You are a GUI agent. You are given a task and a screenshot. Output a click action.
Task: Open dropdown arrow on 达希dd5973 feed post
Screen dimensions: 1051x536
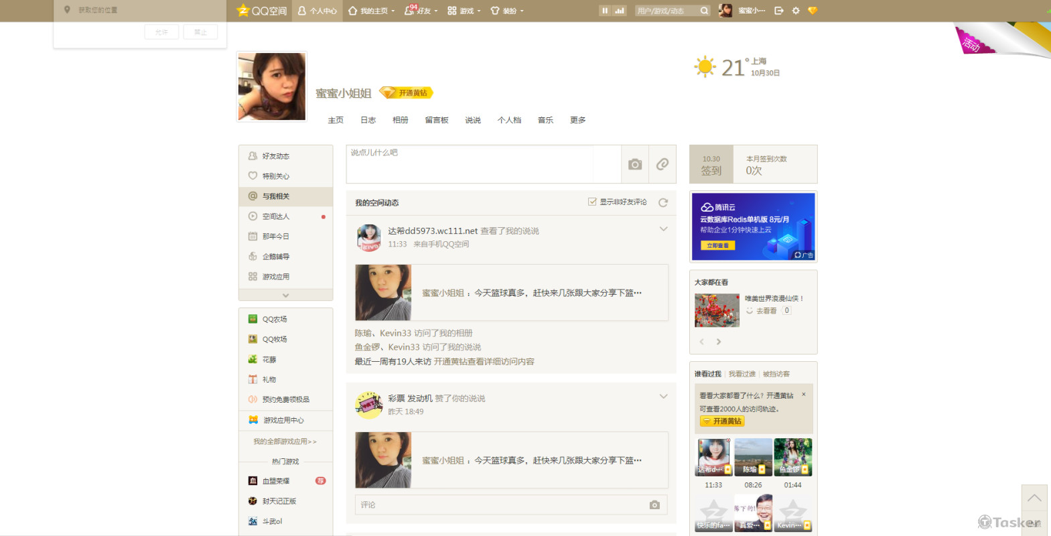coord(663,229)
